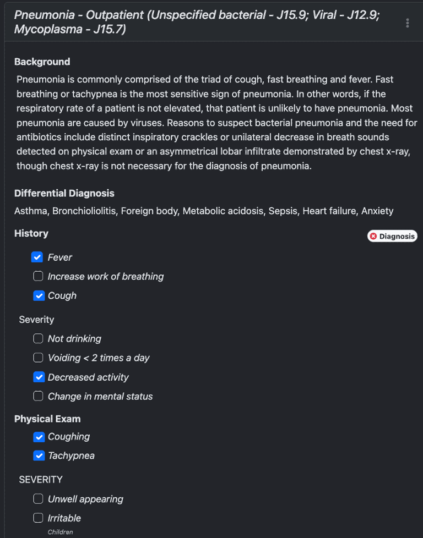Screen dimensions: 423x538
Task: Click the Severity subheading under History
Action: click(36, 320)
